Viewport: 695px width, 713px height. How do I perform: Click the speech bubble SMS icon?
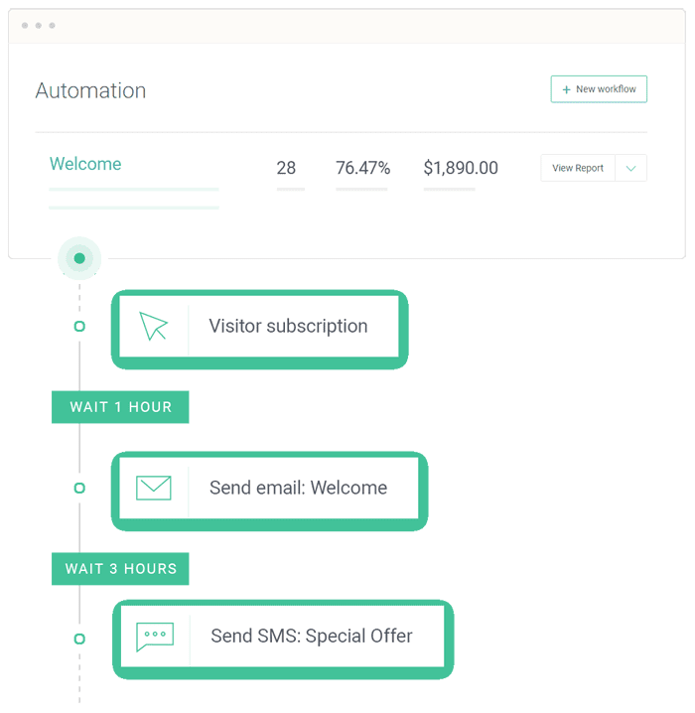155,637
